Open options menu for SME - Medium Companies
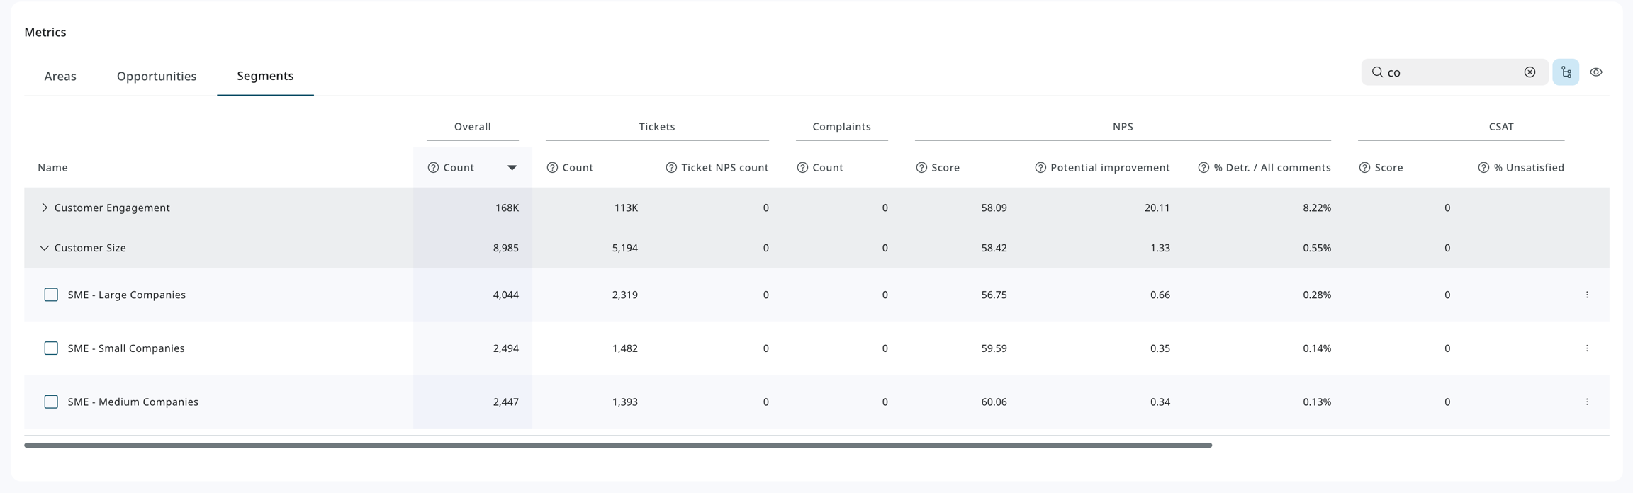 tap(1587, 402)
